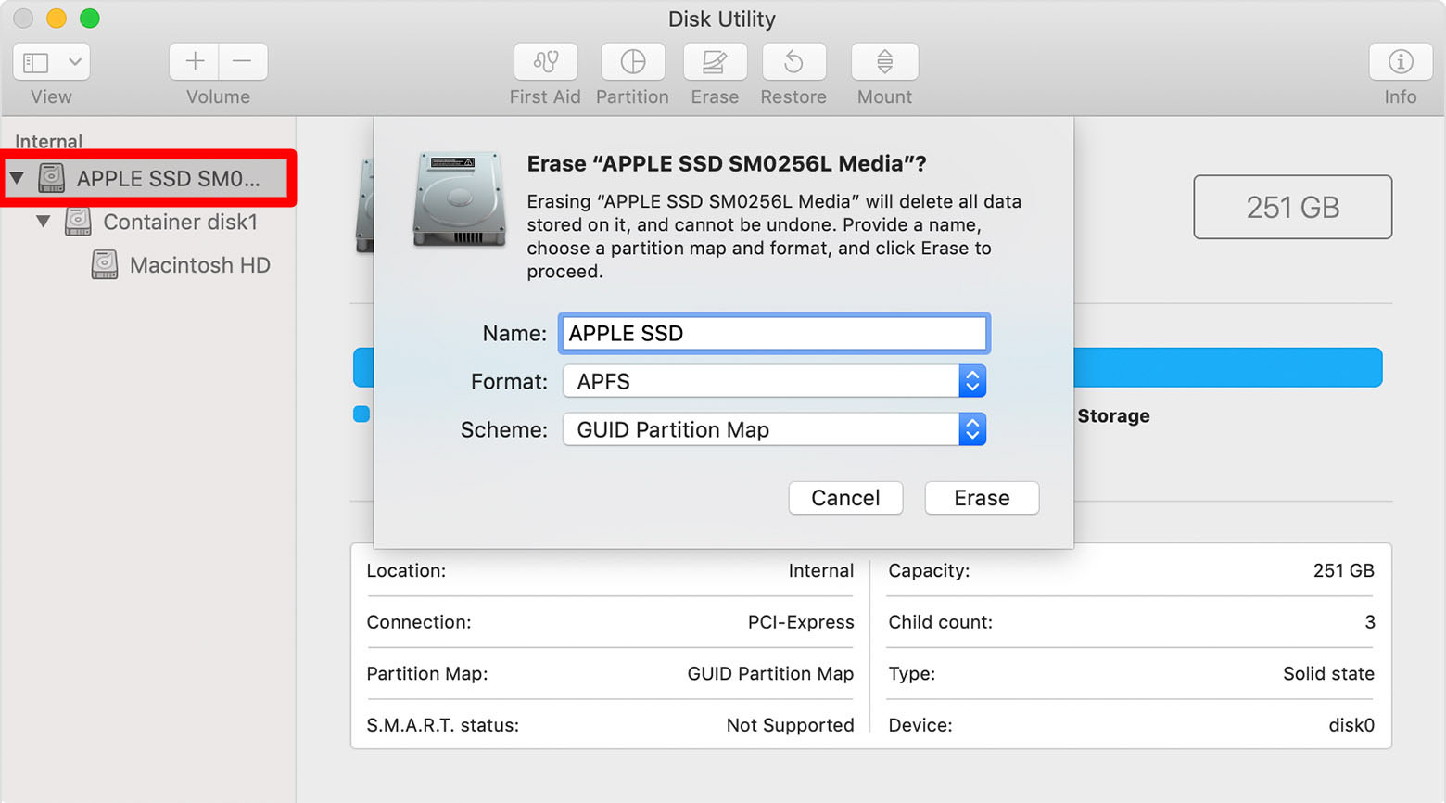Click the Erase toolbar icon

tap(715, 62)
